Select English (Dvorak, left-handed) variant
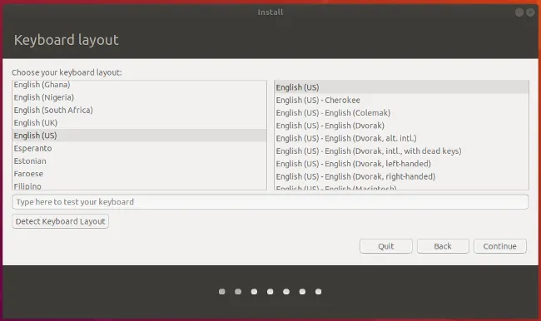Screen dimensions: 541x321 (402, 164)
